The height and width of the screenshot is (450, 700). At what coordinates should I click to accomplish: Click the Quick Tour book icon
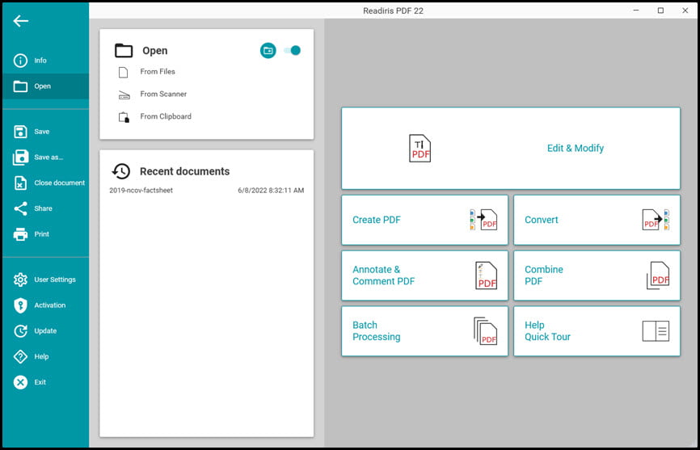point(656,331)
